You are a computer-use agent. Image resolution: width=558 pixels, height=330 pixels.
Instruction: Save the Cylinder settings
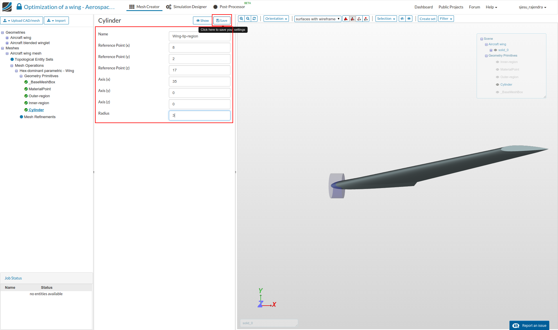coord(222,21)
